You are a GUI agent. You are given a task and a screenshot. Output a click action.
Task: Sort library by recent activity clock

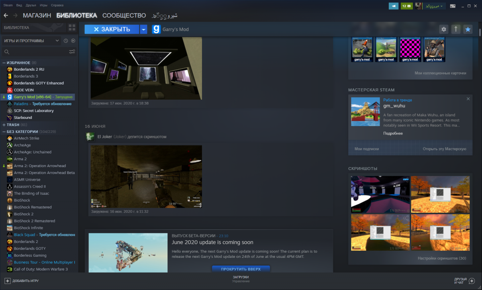pos(66,41)
